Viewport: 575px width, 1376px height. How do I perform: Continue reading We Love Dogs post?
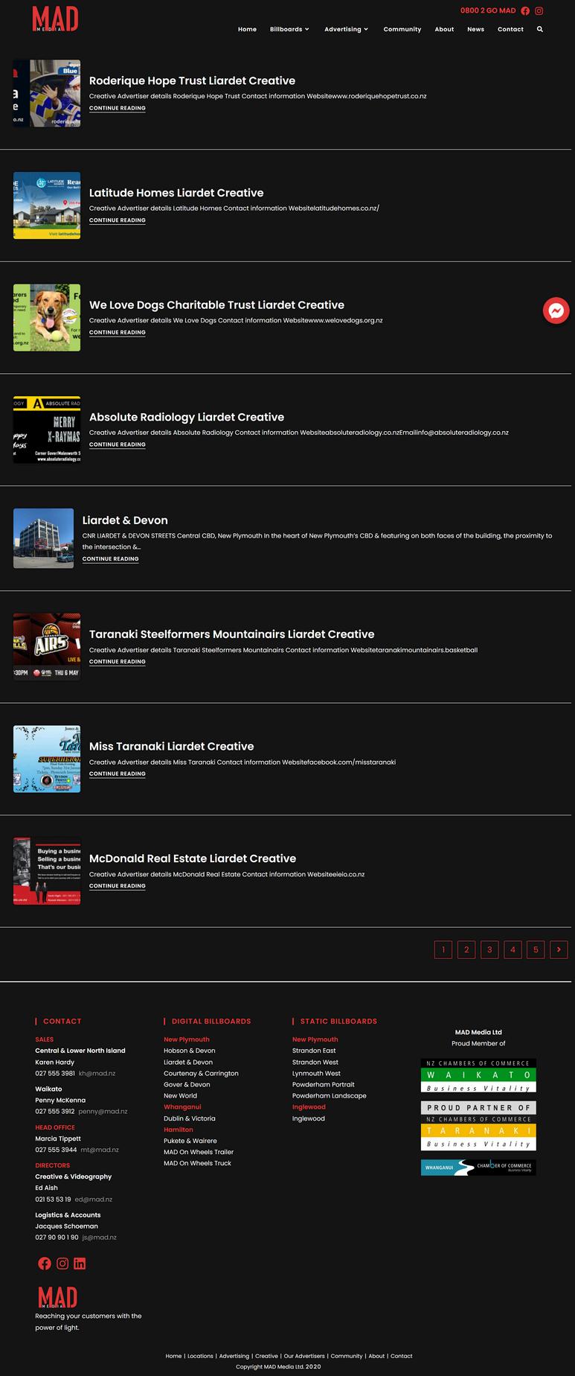click(x=118, y=332)
